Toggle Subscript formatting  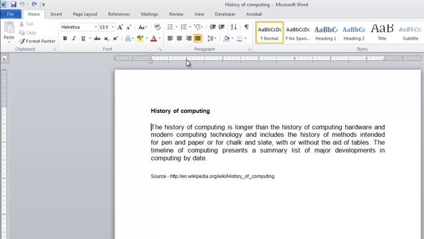tap(107, 39)
